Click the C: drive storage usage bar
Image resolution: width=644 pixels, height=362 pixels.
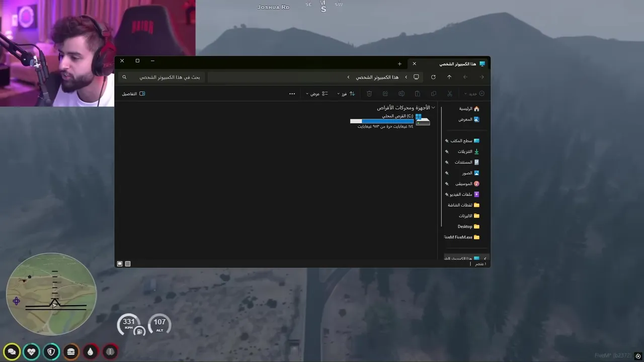tap(381, 121)
